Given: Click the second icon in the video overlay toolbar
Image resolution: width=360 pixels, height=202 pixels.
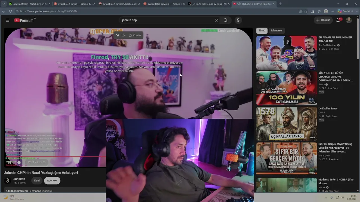Looking at the screenshot, I should coord(124,35).
